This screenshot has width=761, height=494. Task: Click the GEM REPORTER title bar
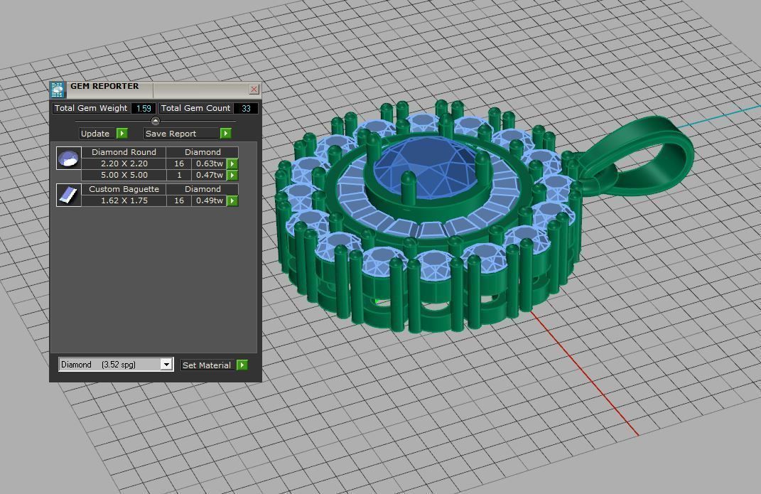click(156, 90)
